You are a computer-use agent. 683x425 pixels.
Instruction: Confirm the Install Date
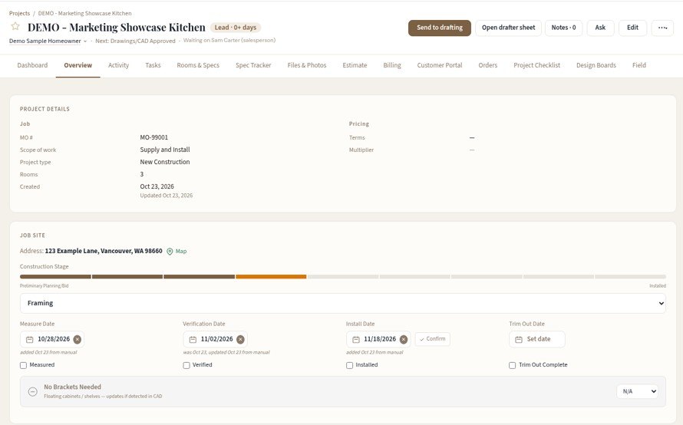[433, 339]
